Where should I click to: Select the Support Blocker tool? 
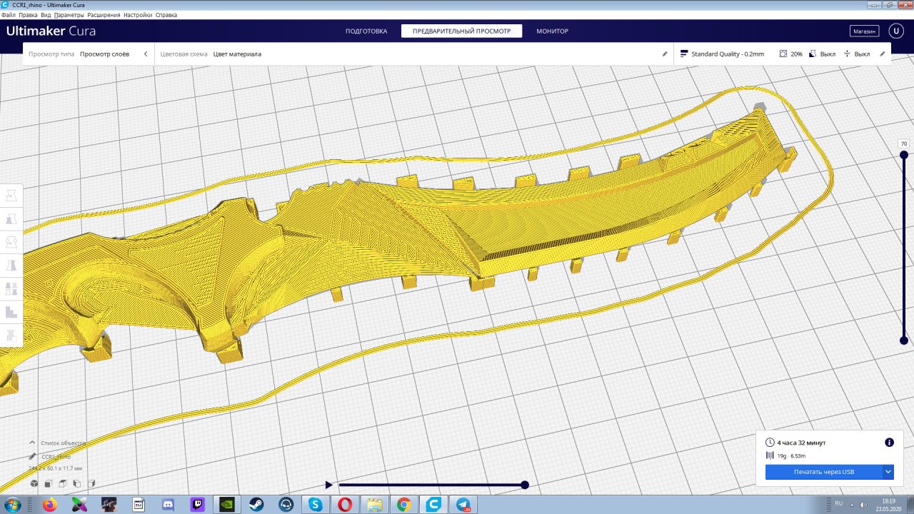[x=11, y=312]
